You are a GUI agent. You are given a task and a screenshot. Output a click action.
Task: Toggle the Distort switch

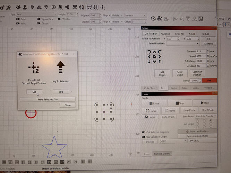tap(38, 23)
